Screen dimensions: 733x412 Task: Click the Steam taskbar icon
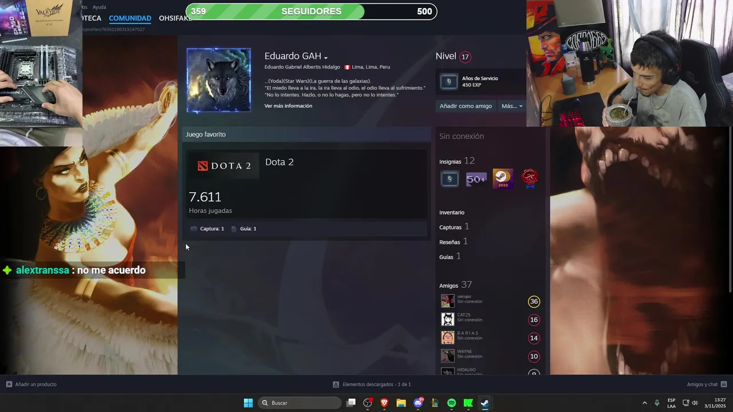point(484,403)
